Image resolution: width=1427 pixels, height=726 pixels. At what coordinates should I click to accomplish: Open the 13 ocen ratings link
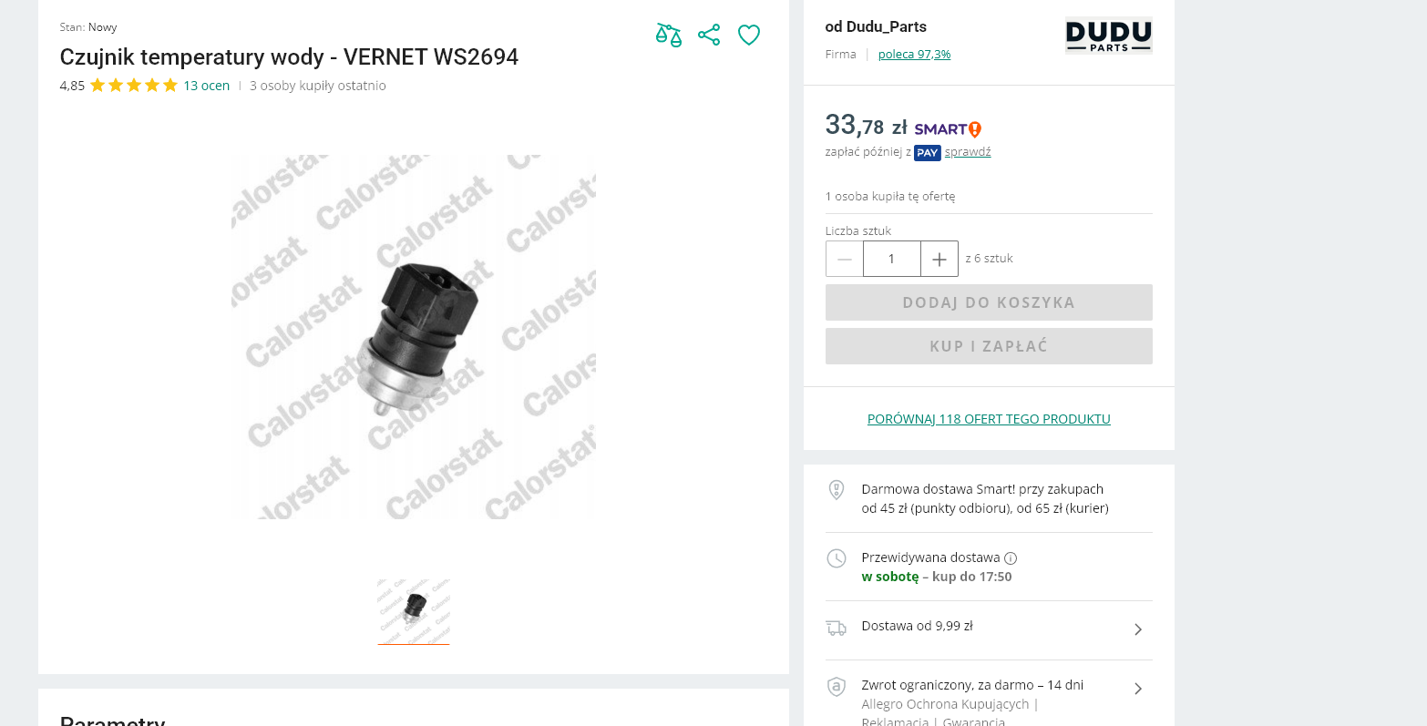tap(207, 86)
